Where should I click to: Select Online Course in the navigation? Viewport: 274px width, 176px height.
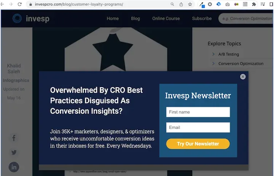tap(166, 19)
